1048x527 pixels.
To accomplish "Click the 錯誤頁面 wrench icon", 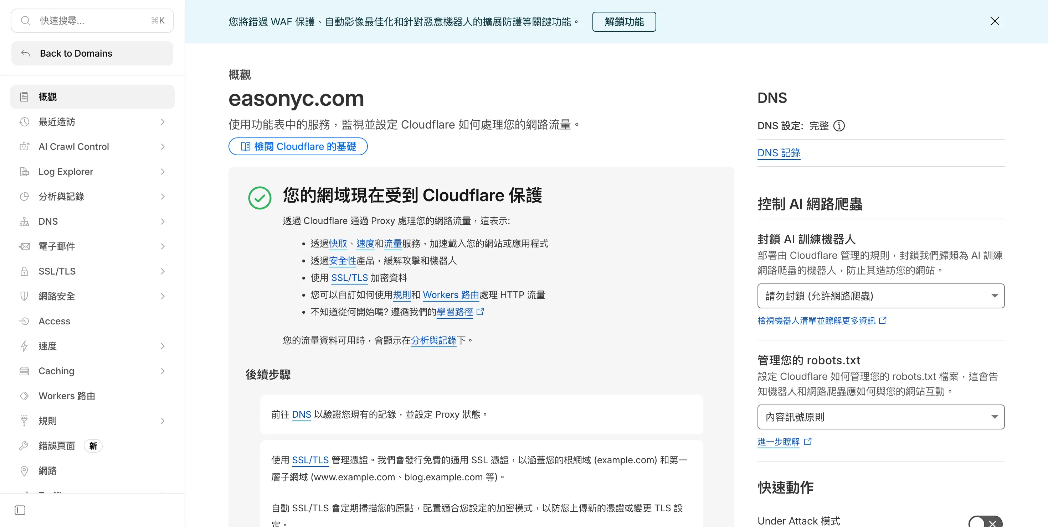I will 24,446.
